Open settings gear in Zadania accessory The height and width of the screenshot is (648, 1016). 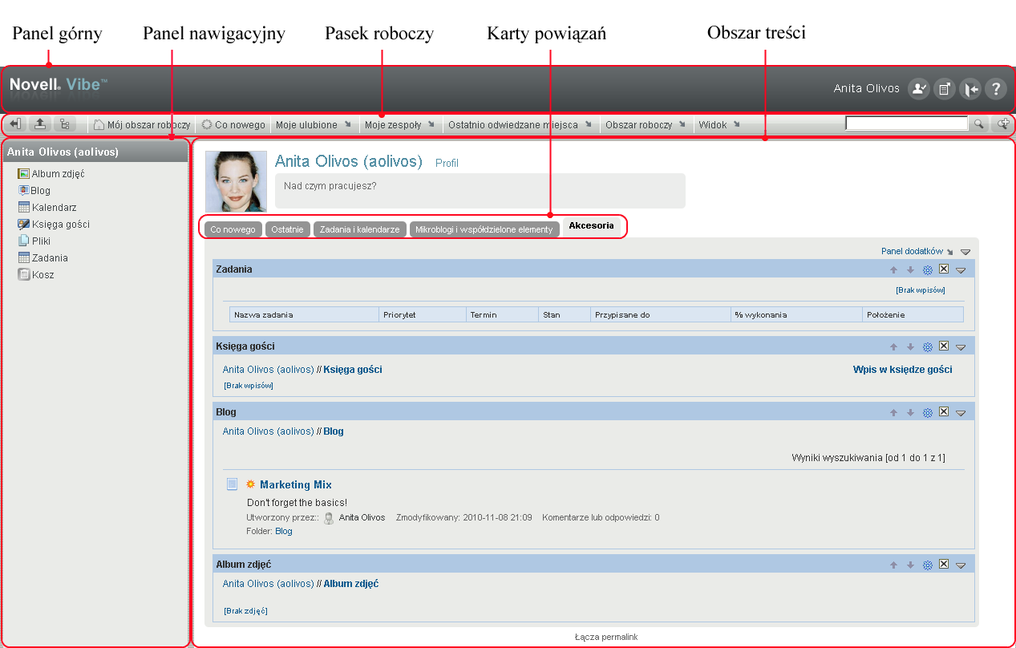click(x=927, y=270)
